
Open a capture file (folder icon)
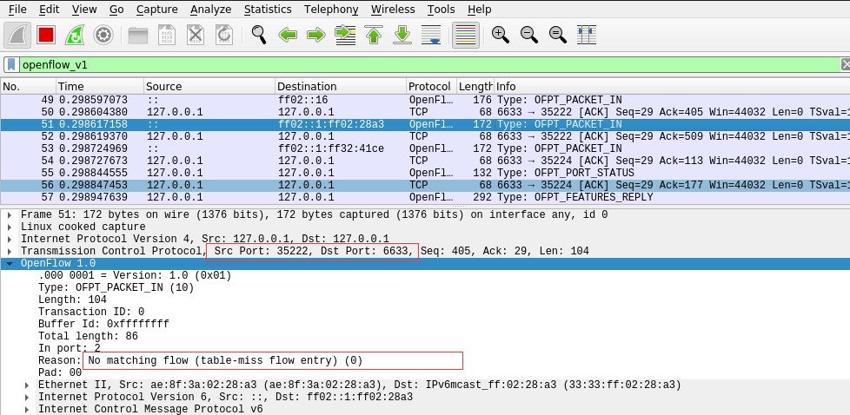pos(137,36)
